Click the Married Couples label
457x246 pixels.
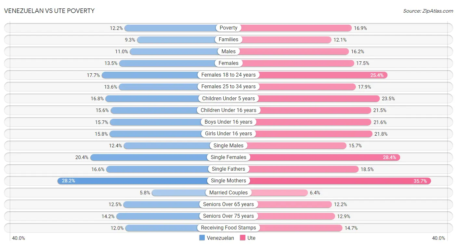[x=228, y=192]
